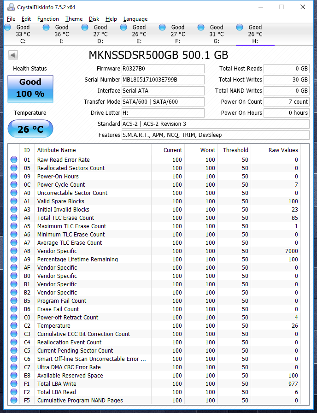Image resolution: width=317 pixels, height=413 pixels.
Task: Open the File menu
Action: (11, 19)
